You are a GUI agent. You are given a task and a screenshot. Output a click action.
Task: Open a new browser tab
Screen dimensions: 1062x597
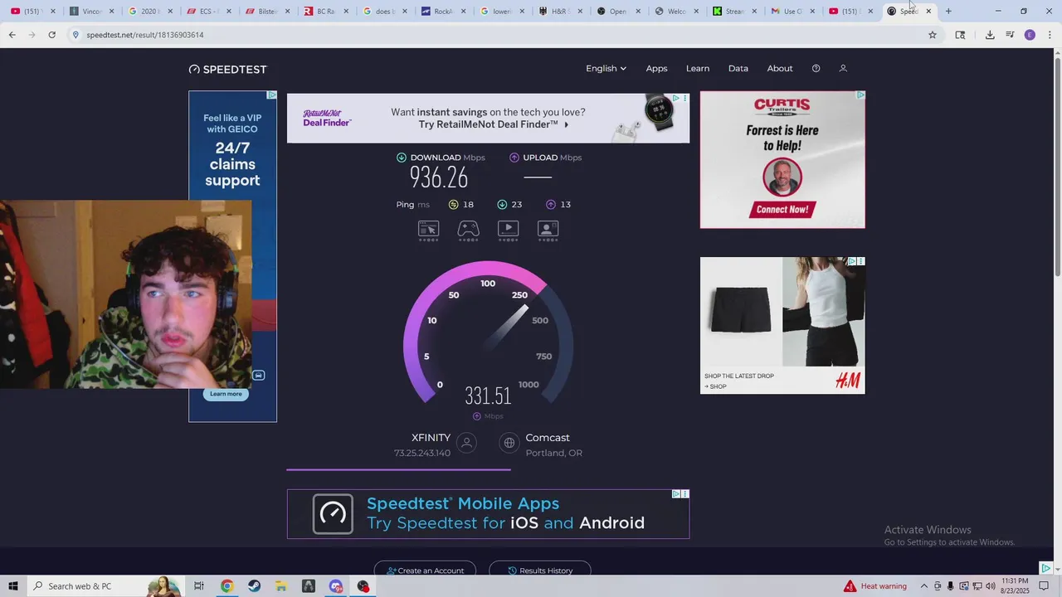tap(948, 12)
